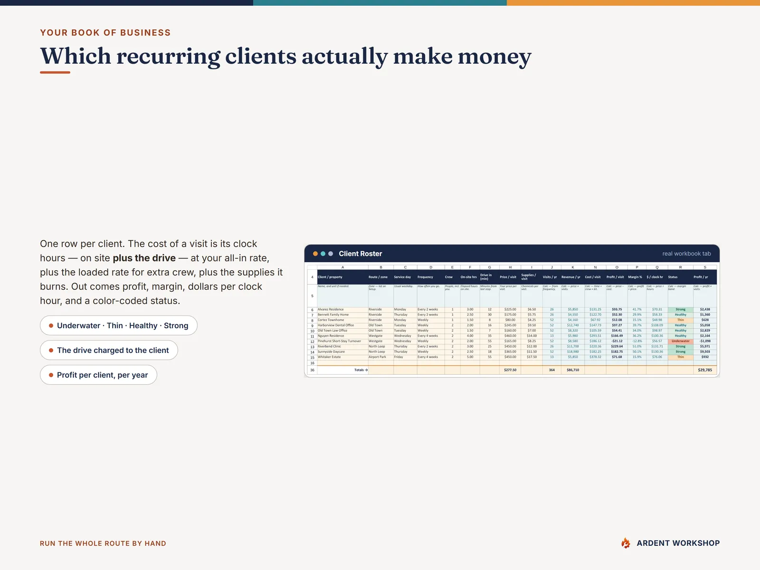Select the 'Profit / visit' column header
Viewport: 760px width, 570px height.
tap(616, 277)
